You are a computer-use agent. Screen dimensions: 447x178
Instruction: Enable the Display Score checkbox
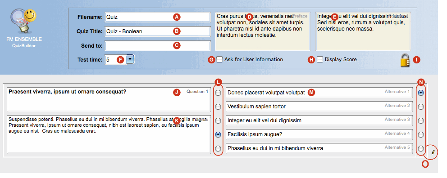pos(320,59)
